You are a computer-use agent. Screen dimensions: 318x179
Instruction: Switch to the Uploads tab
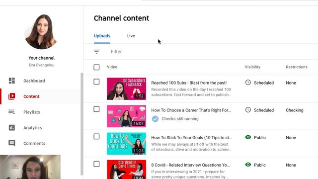point(102,36)
